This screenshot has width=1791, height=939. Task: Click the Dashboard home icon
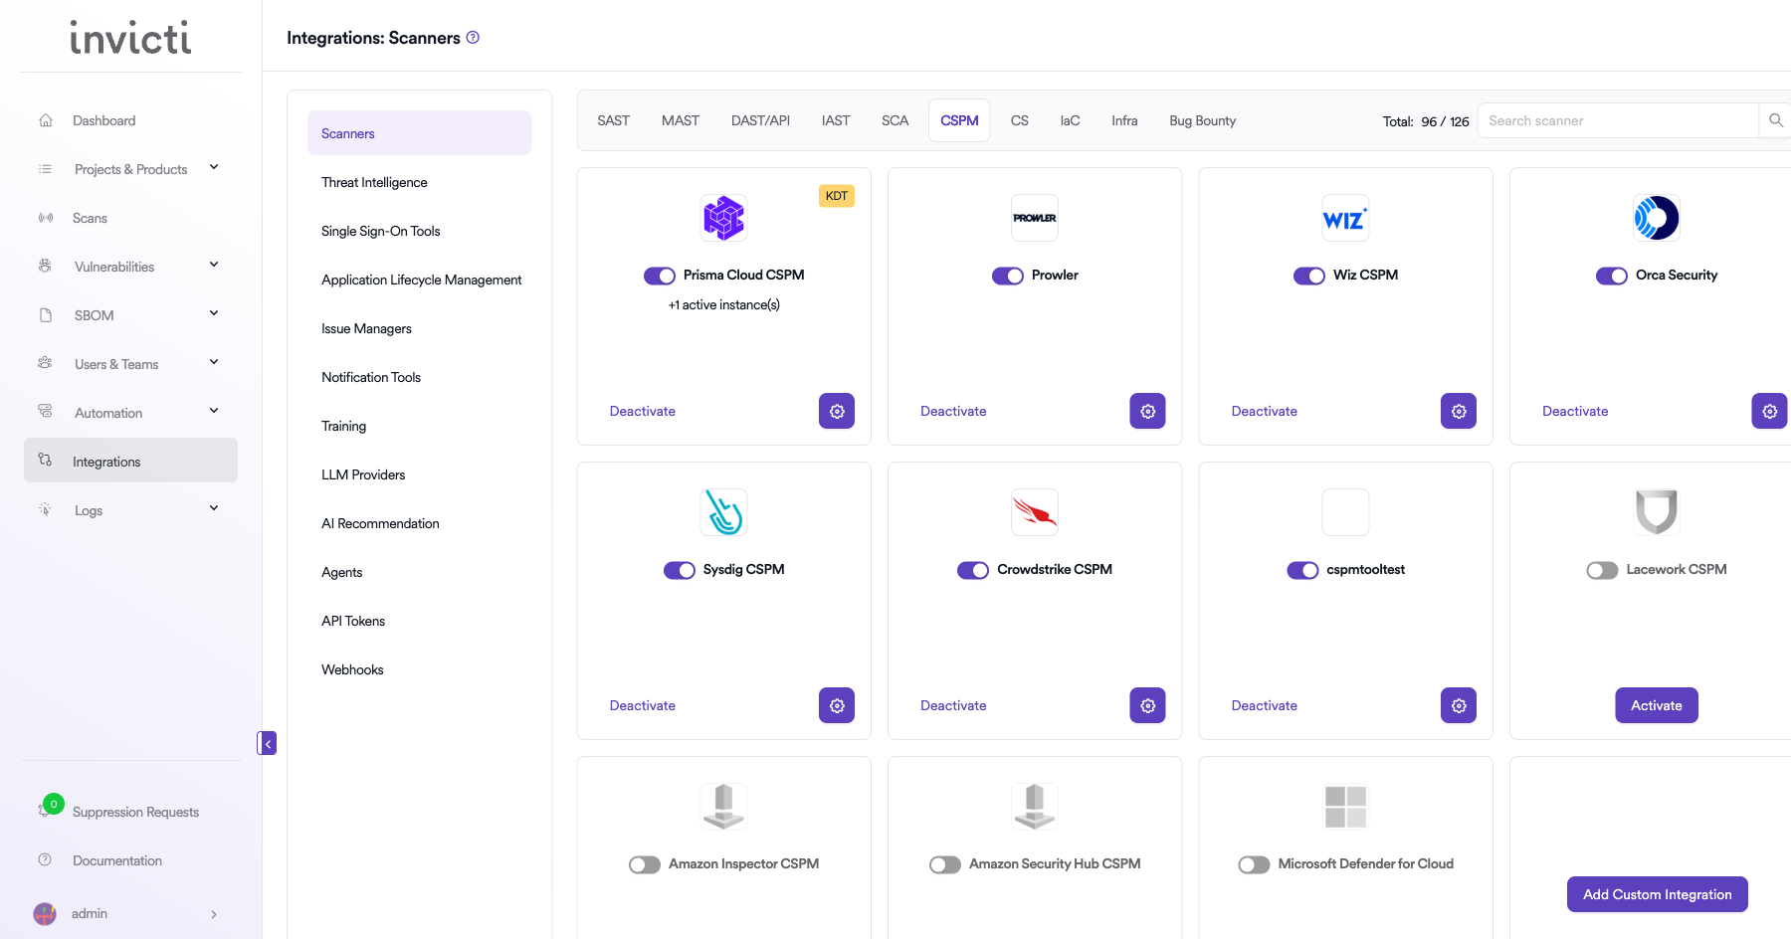pos(46,120)
